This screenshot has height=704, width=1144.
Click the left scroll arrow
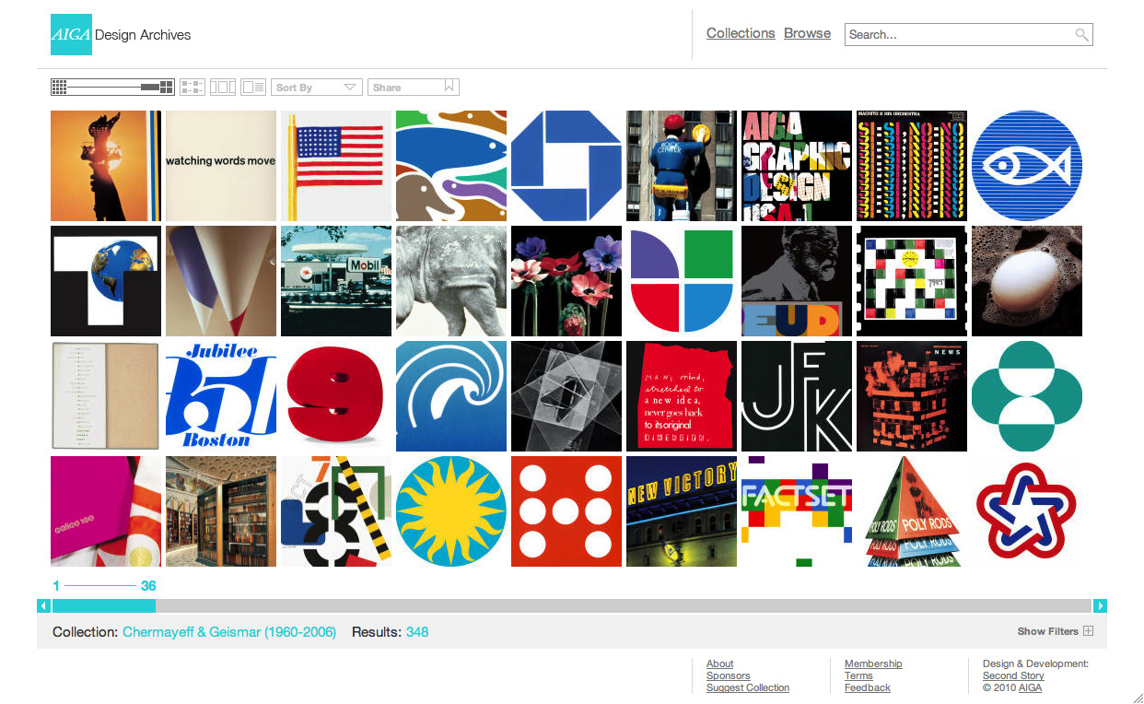(43, 605)
